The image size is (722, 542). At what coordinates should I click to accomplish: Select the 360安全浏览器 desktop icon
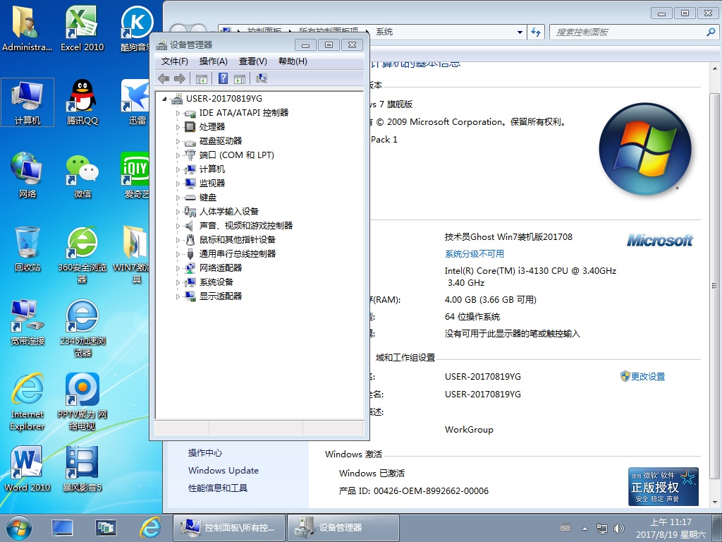click(x=82, y=254)
